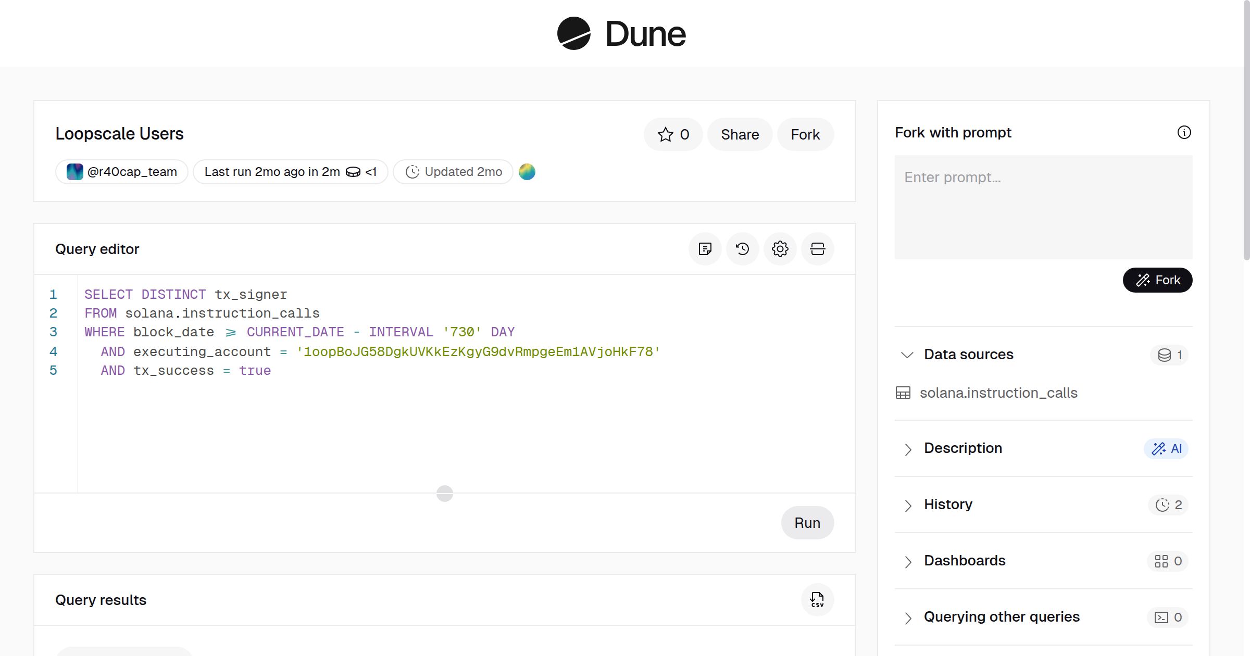The width and height of the screenshot is (1250, 656).
Task: Run the SQL query
Action: click(x=807, y=523)
